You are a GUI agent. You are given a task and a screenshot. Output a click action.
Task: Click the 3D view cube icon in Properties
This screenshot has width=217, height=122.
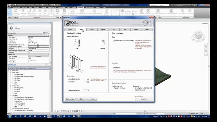tap(11, 28)
